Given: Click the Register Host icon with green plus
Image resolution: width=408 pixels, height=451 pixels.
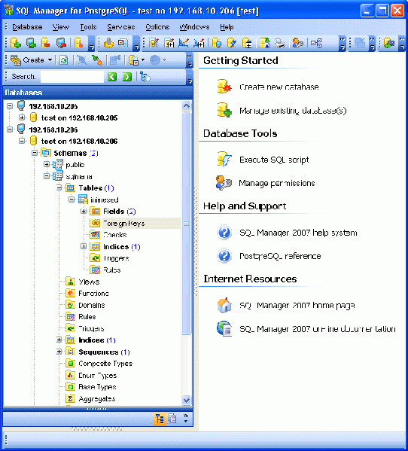Looking at the screenshot, I should (31, 43).
